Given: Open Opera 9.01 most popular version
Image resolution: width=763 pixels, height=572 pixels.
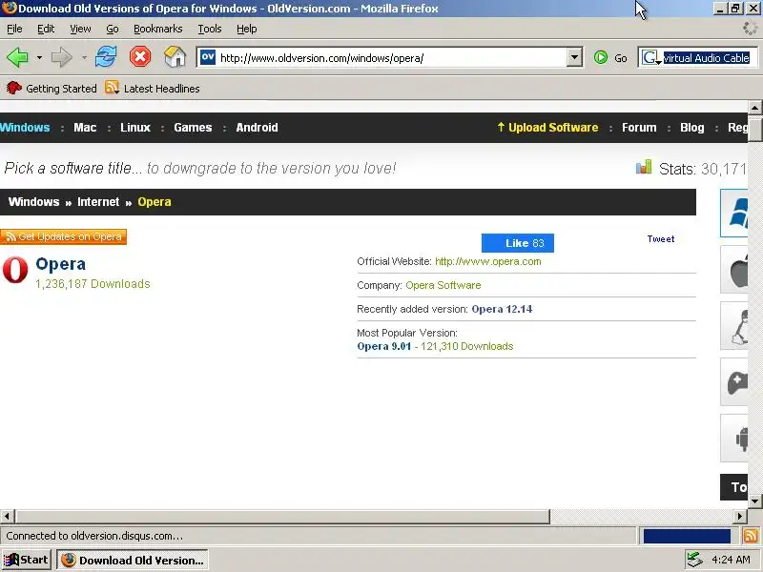Looking at the screenshot, I should [384, 346].
